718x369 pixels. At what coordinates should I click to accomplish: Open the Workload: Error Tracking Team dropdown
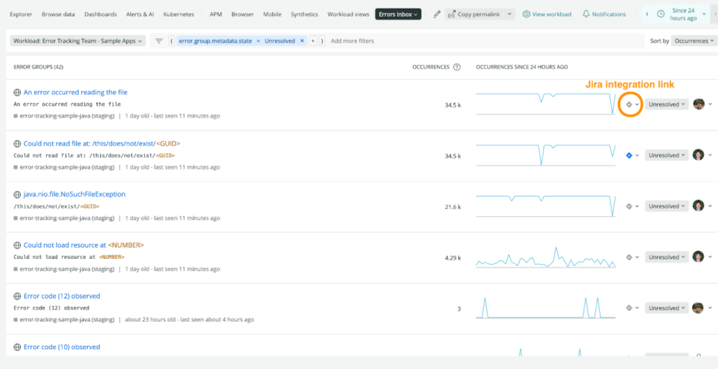(x=78, y=41)
